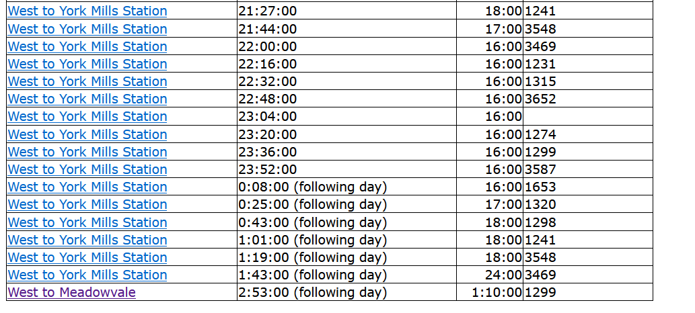Screen dimensions: 695x313
Task: Select the 1:10:00 headway cell
Action: [x=495, y=292]
